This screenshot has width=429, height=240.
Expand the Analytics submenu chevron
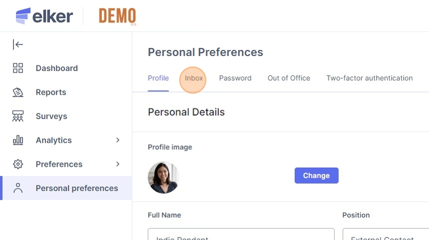(118, 140)
